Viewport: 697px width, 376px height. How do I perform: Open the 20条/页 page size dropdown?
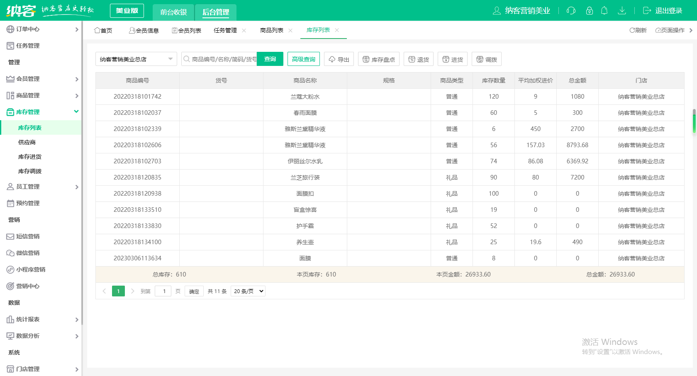point(248,291)
